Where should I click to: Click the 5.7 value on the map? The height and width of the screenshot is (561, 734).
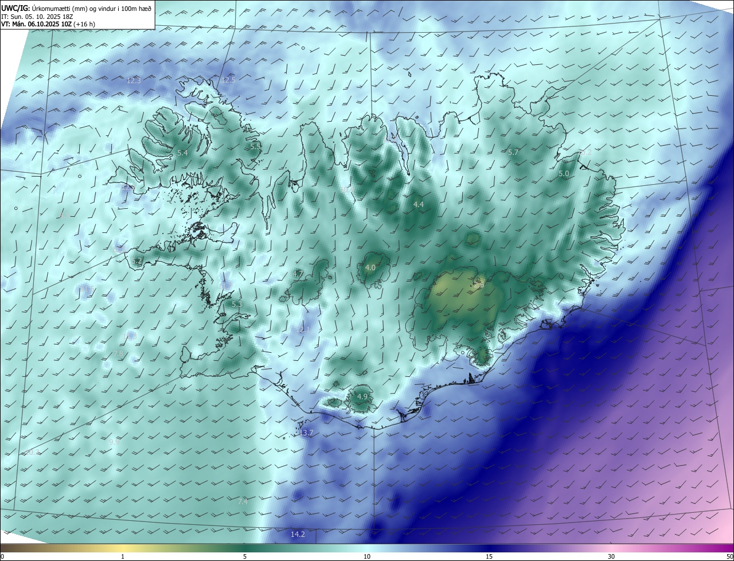click(x=513, y=153)
